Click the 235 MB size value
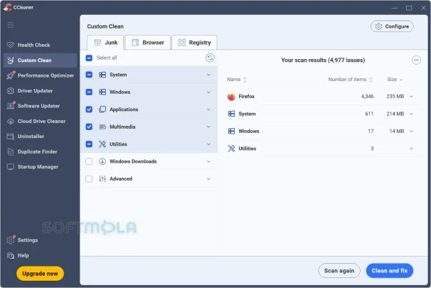This screenshot has height=288, width=431. 395,97
